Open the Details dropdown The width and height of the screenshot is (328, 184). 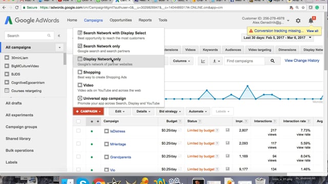[143, 111]
